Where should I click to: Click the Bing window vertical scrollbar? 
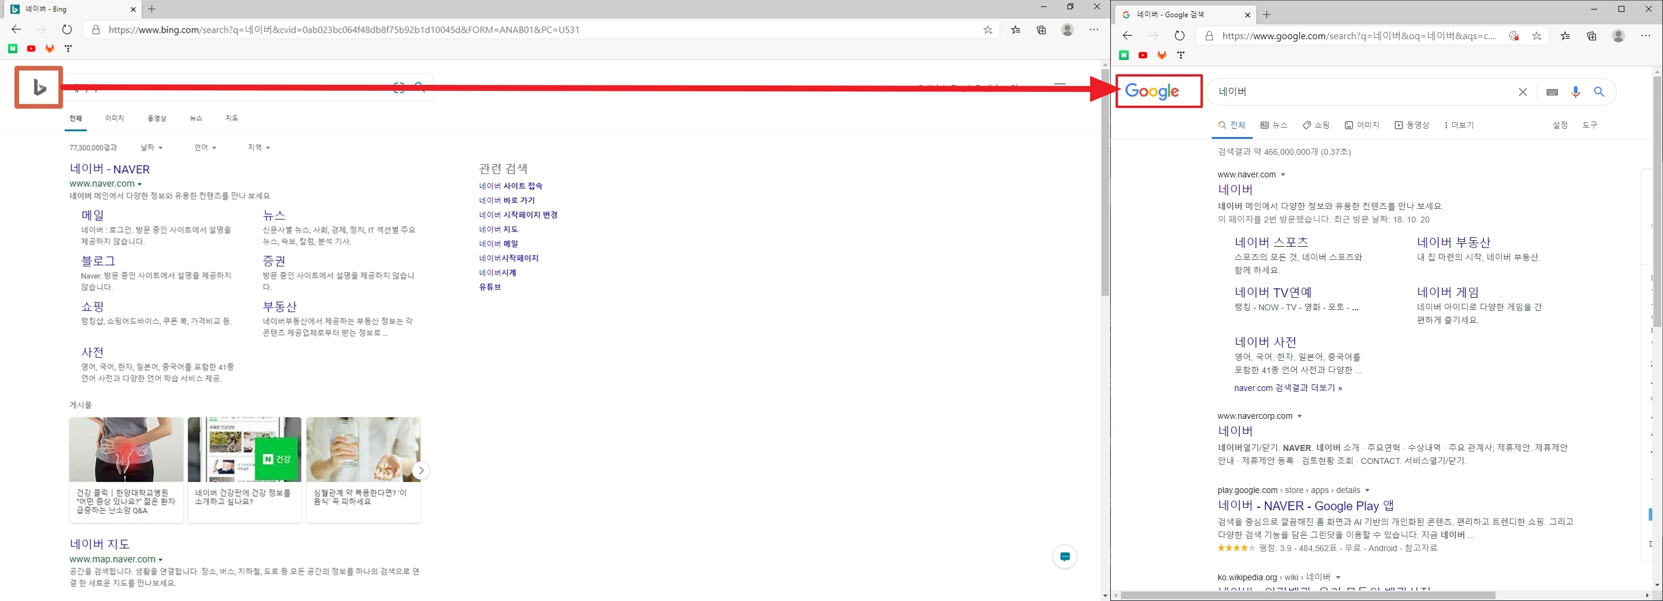(x=1106, y=184)
